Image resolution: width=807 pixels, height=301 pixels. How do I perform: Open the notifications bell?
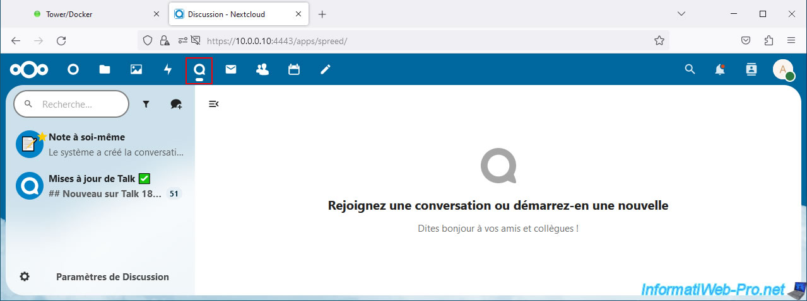click(720, 70)
